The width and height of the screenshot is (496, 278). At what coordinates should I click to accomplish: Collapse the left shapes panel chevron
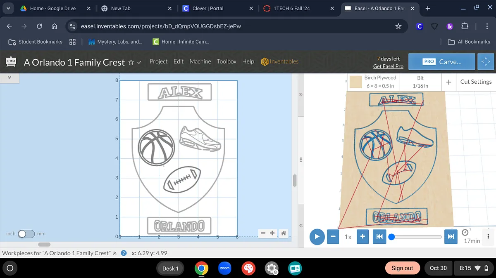[x=9, y=78]
